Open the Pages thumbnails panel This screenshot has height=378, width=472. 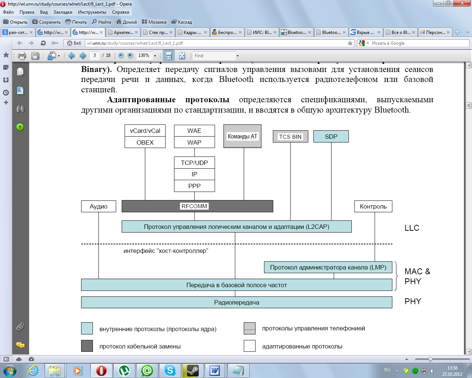[x=20, y=72]
